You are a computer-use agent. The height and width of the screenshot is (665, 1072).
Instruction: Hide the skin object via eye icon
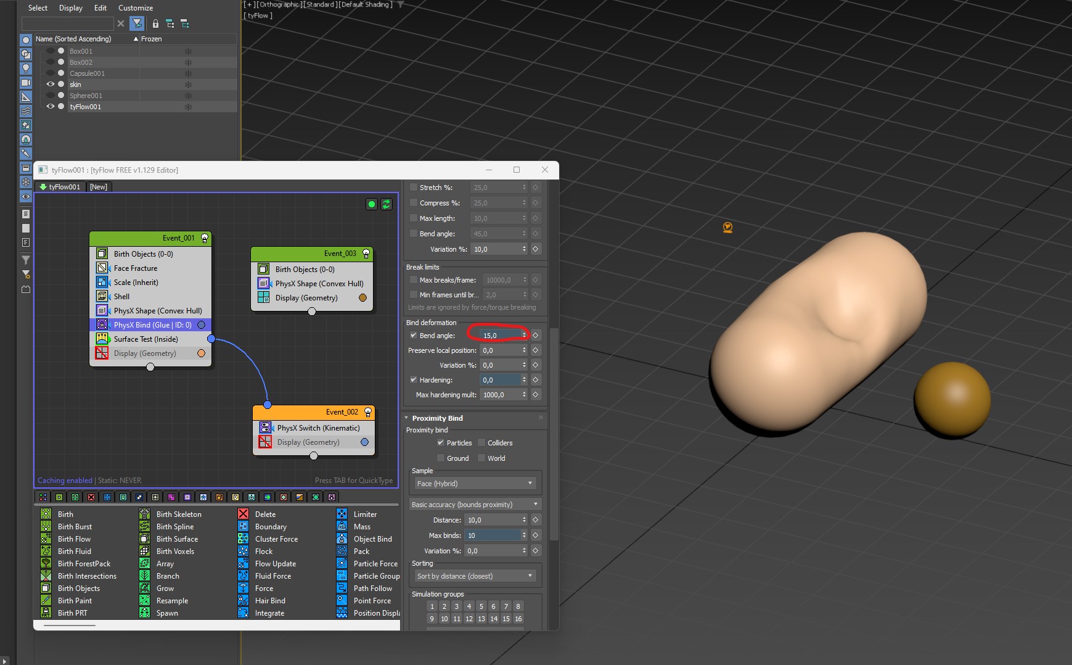[x=51, y=85]
